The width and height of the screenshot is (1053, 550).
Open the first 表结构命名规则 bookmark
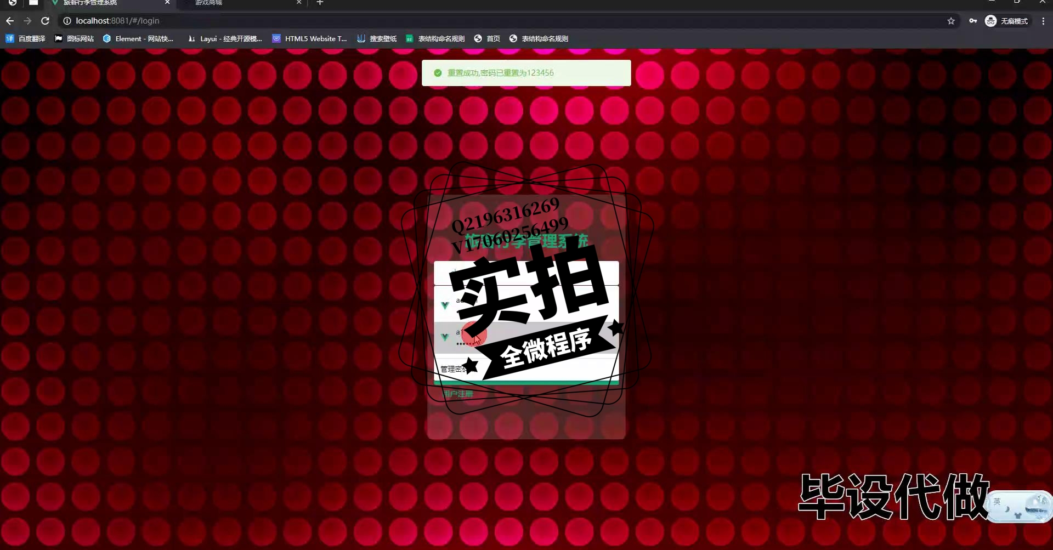point(435,38)
